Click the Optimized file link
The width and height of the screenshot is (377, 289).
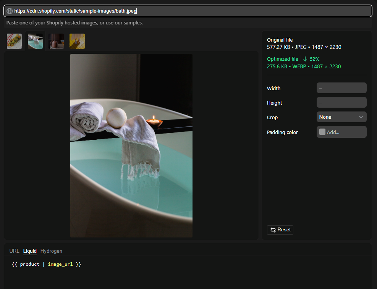(283, 59)
